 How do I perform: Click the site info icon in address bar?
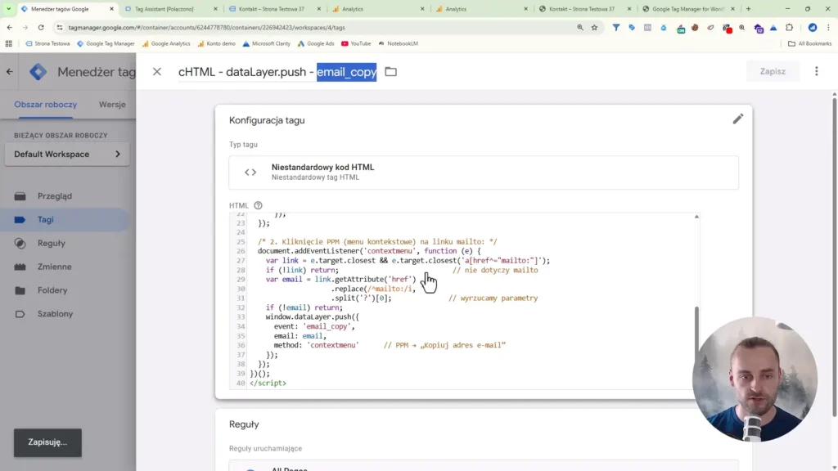pyautogui.click(x=59, y=27)
